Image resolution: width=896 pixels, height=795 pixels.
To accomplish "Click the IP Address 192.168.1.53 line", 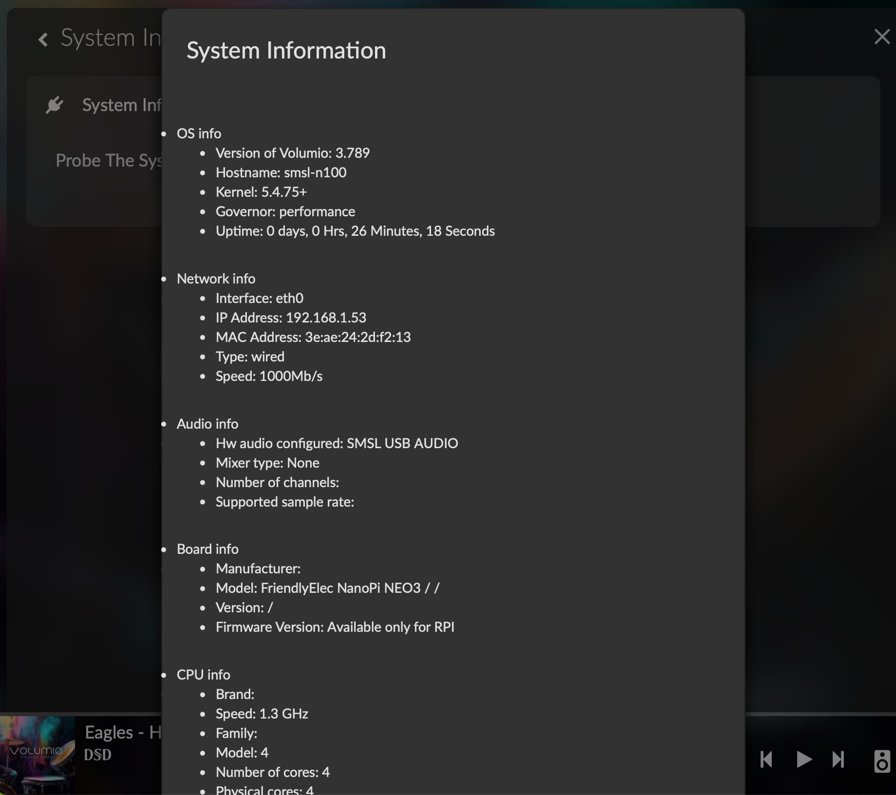I will point(291,318).
